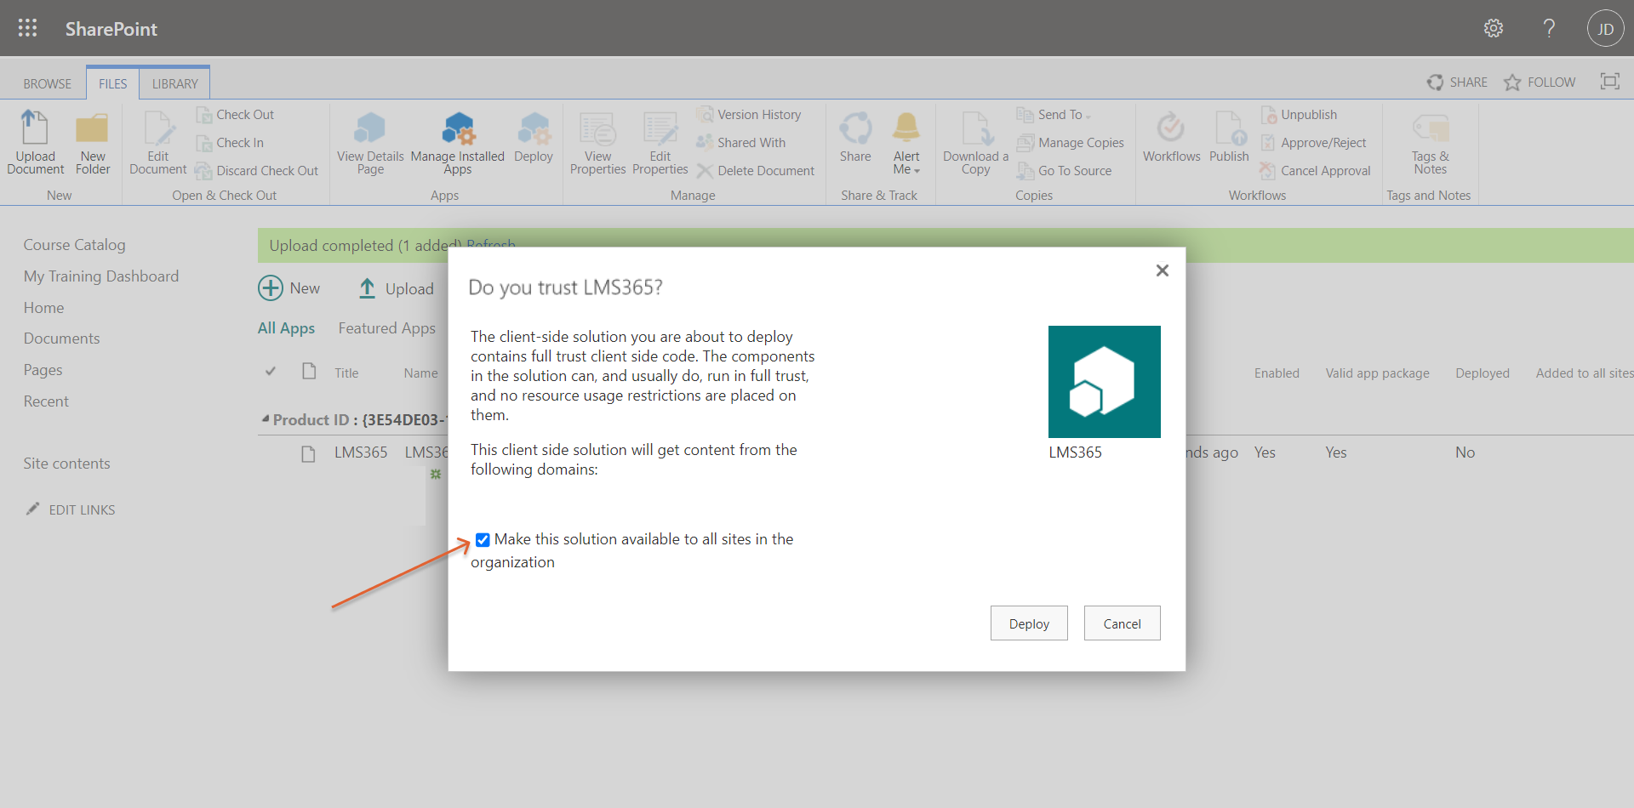Close the Do you trust LMS365 dialog

click(x=1163, y=270)
